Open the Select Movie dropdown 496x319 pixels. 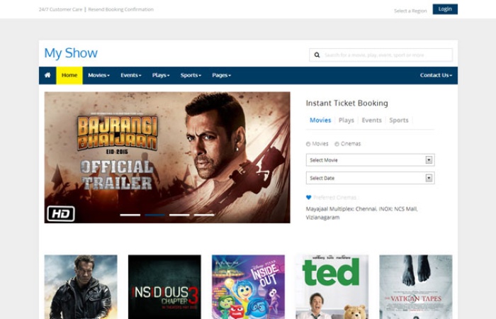(370, 160)
